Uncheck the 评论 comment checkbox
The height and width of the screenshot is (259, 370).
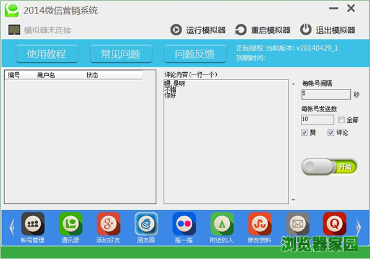pos(330,133)
